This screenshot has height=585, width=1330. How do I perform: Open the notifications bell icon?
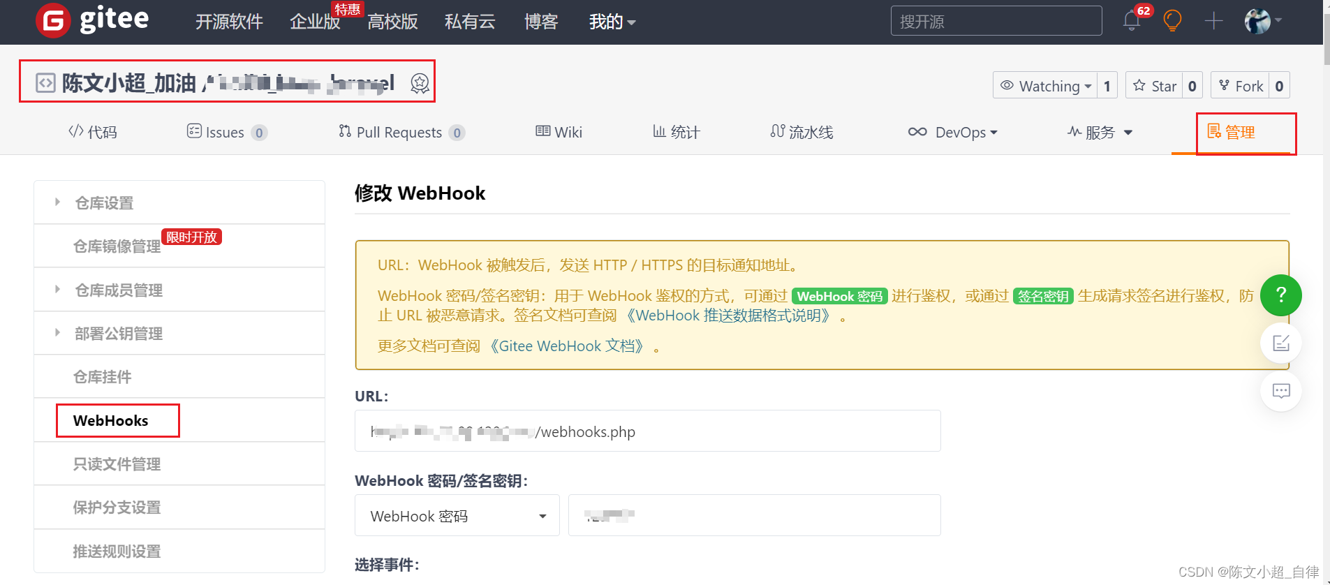pos(1132,21)
